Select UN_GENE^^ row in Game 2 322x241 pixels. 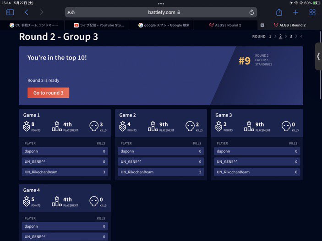pyautogui.click(x=161, y=161)
